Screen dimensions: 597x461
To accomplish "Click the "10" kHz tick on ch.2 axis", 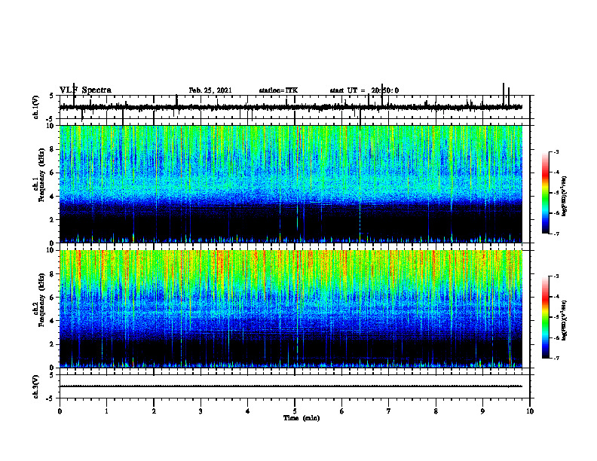I will point(51,250).
